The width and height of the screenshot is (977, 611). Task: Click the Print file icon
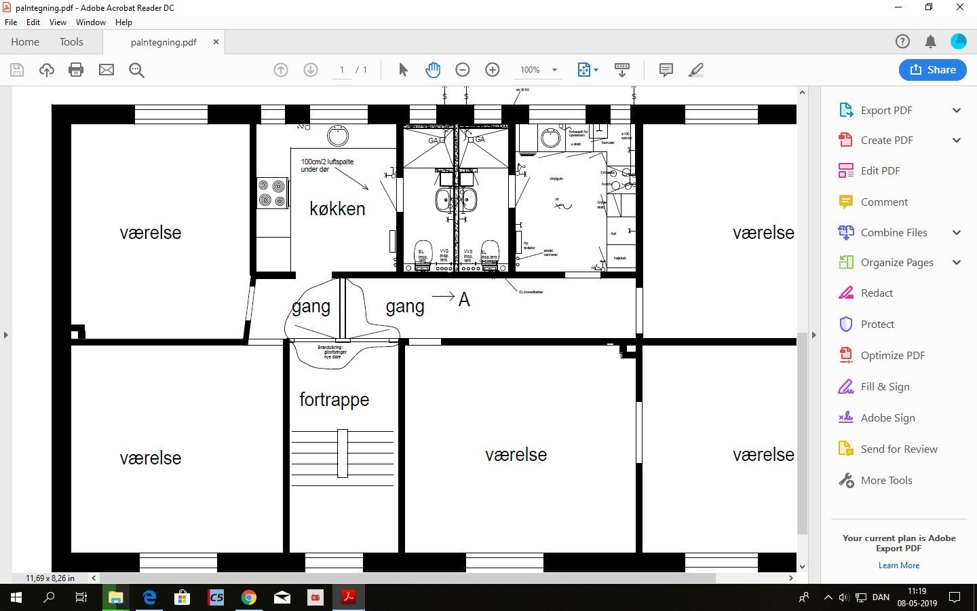coord(76,70)
